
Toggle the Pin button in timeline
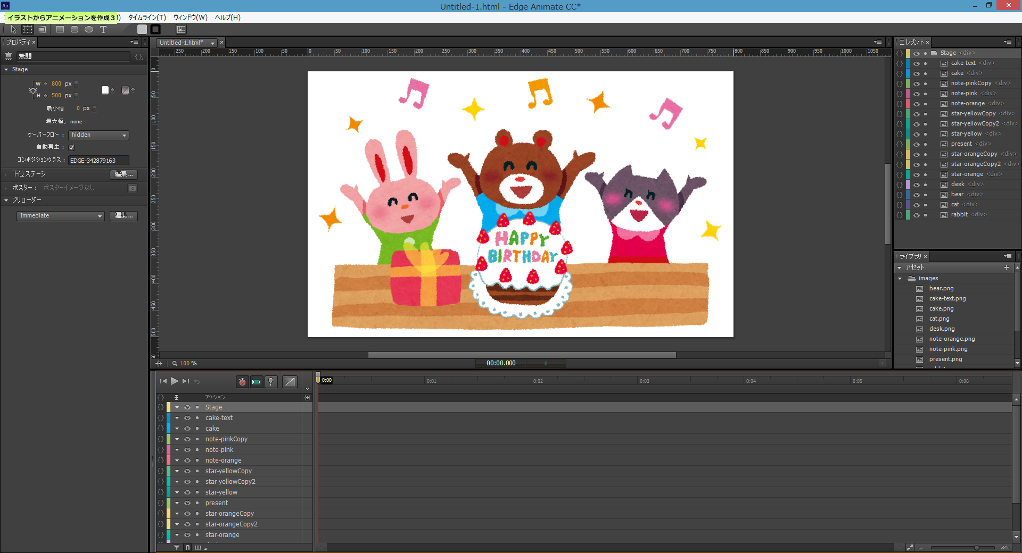[x=271, y=382]
